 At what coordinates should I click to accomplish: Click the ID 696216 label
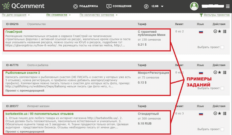[x=12, y=24]
